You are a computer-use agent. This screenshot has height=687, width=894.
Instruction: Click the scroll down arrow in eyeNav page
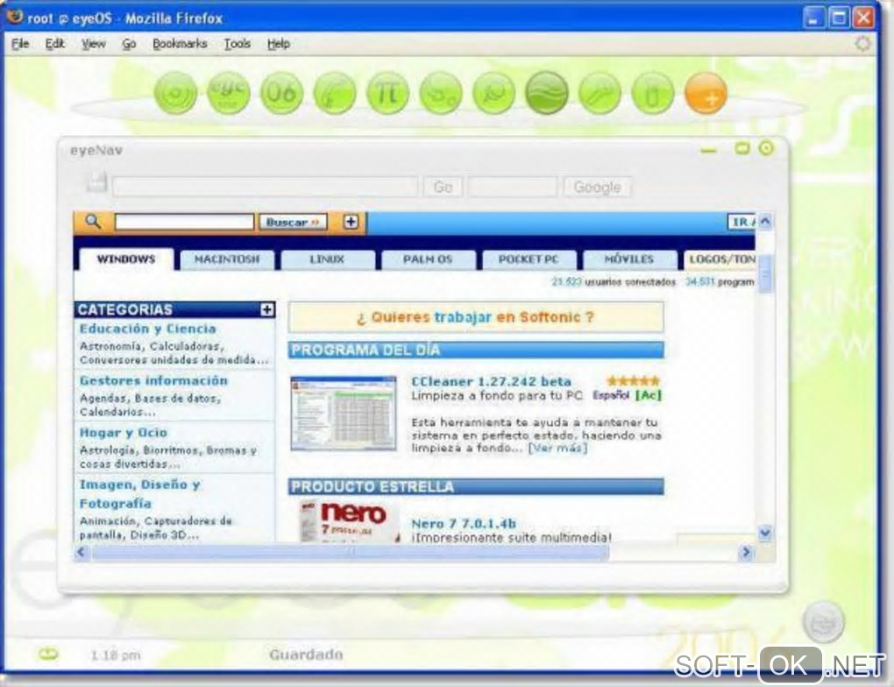pos(765,533)
